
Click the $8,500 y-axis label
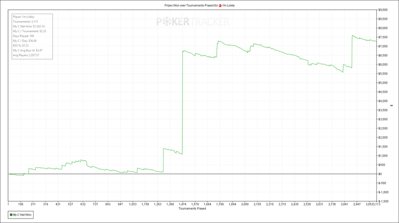(x=383, y=19)
